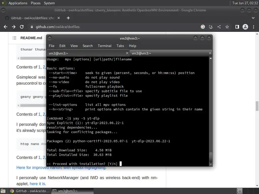Screen dimensions: 259x194
Task: Close the second terminal tab
Action: click(x=210, y=53)
